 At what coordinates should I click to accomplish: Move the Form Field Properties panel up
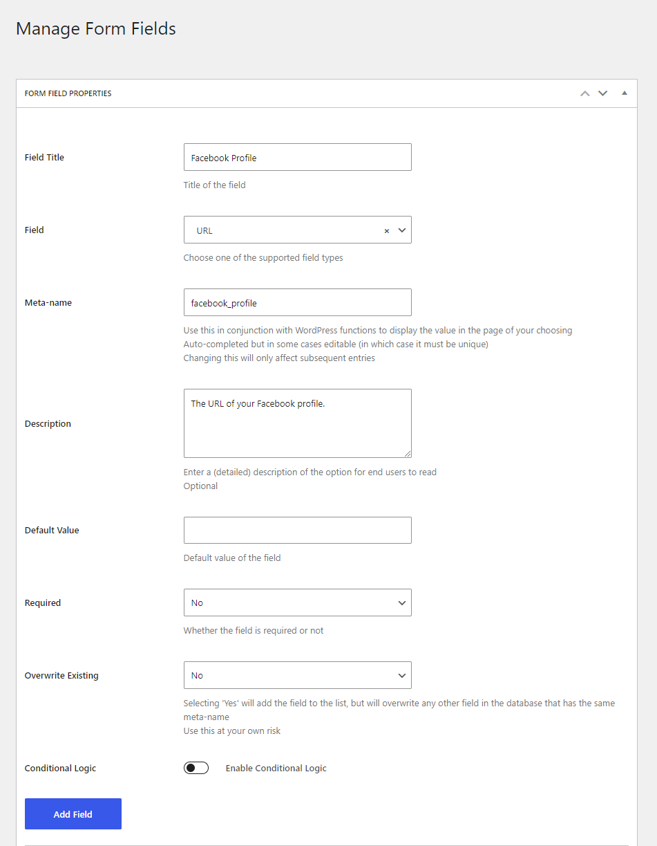(x=585, y=93)
